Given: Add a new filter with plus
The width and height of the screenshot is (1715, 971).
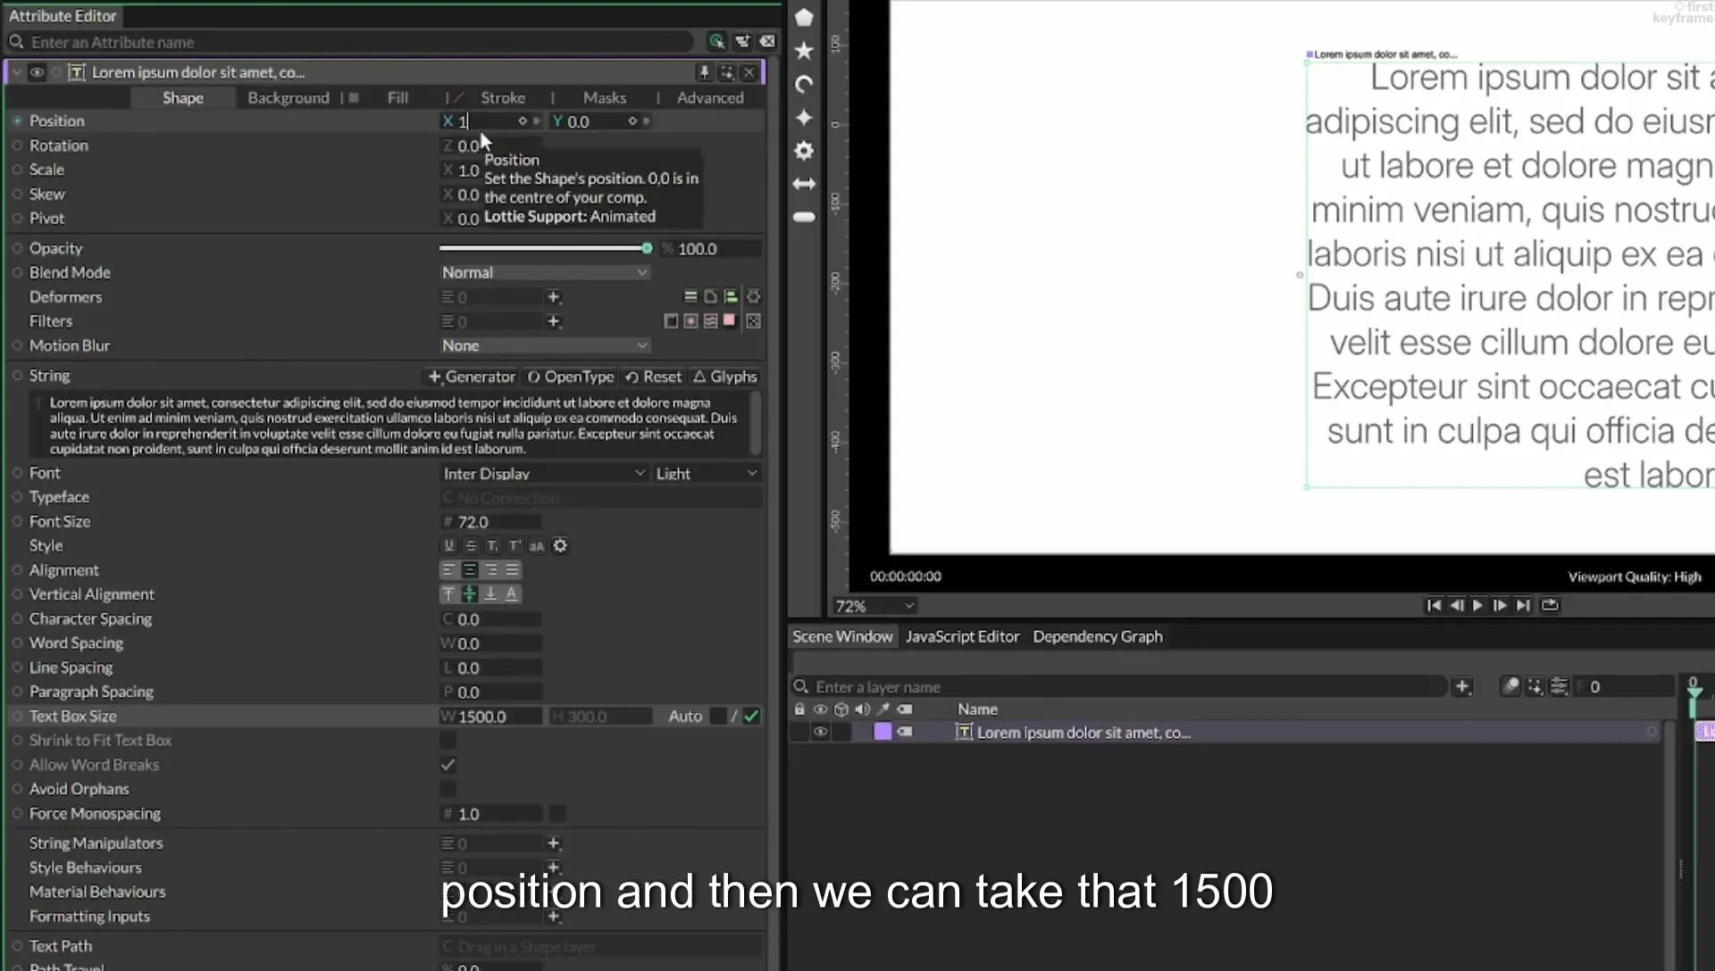Looking at the screenshot, I should pyautogui.click(x=553, y=321).
